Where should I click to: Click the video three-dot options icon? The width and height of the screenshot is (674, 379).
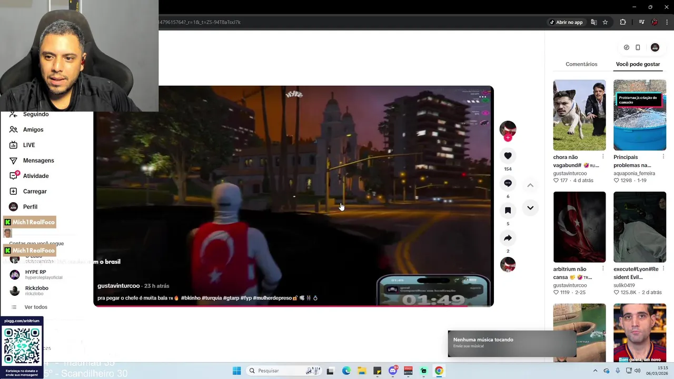482,97
